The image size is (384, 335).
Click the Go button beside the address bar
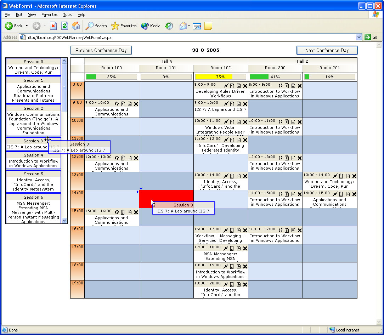[371, 37]
